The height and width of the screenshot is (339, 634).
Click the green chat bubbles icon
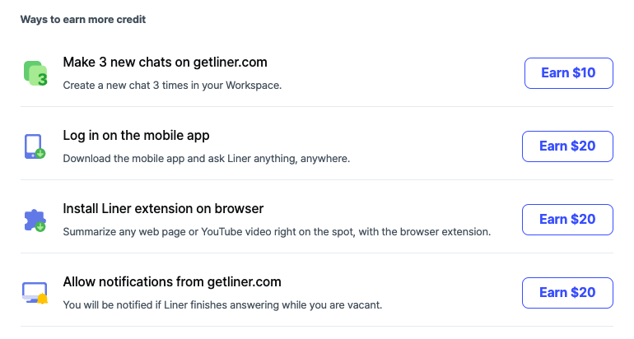point(34,72)
